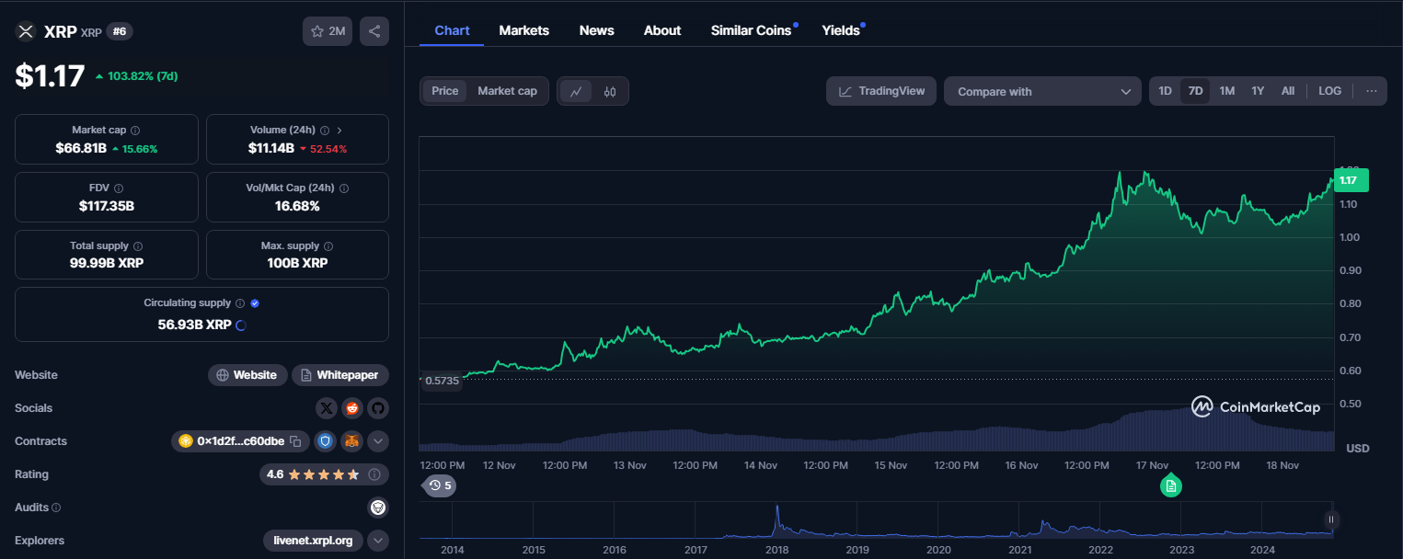This screenshot has height=559, width=1403.
Task: Expand the Explorers list chevron
Action: (x=378, y=541)
